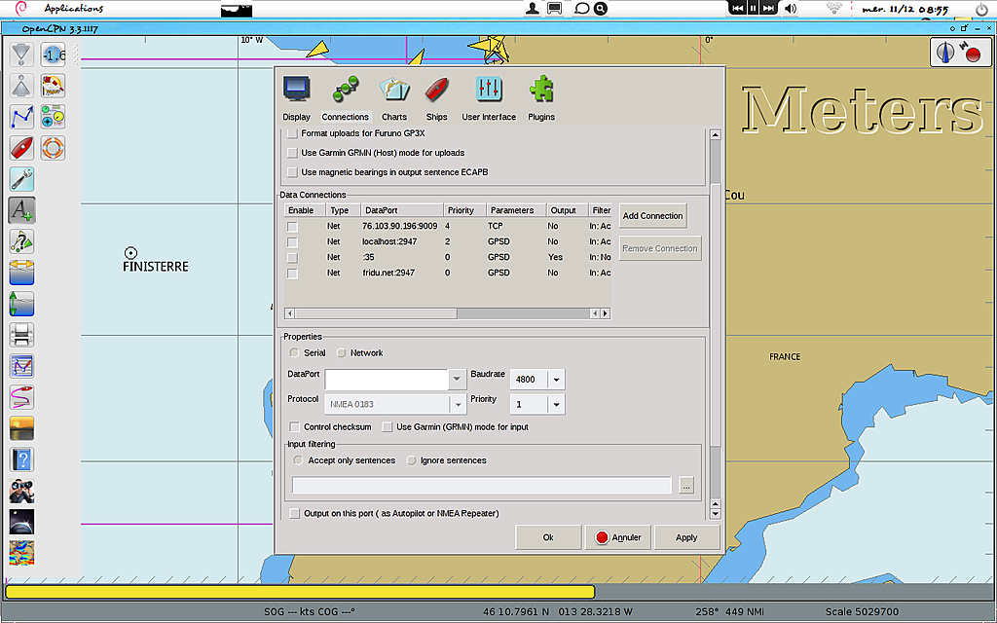
Task: Click the AIS question-mark target icon
Action: pyautogui.click(x=21, y=241)
